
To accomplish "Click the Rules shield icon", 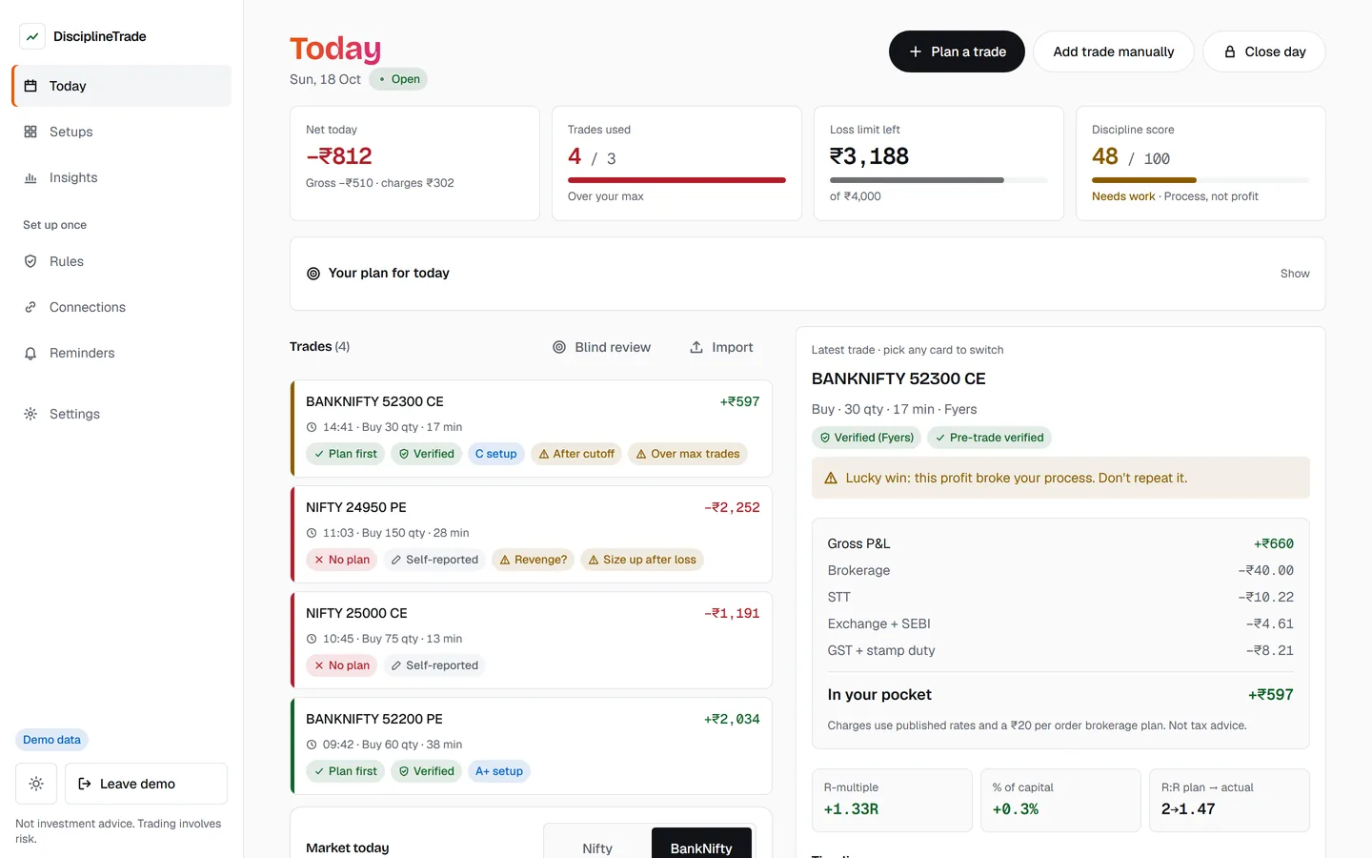I will (30, 261).
